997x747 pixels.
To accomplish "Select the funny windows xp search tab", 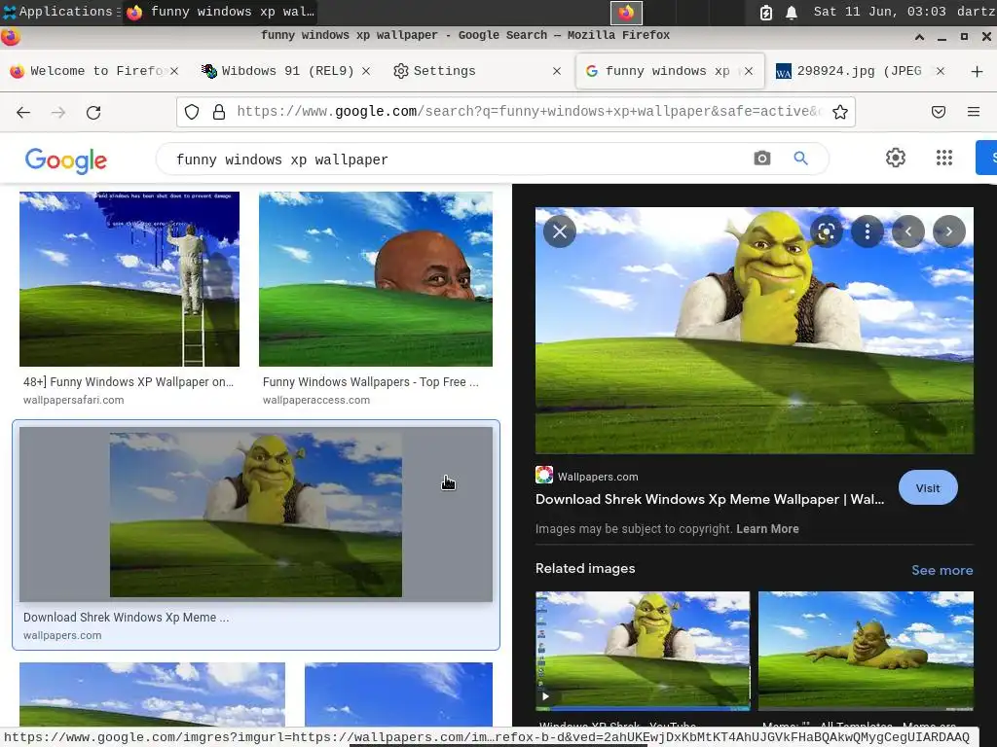I will pos(668,71).
